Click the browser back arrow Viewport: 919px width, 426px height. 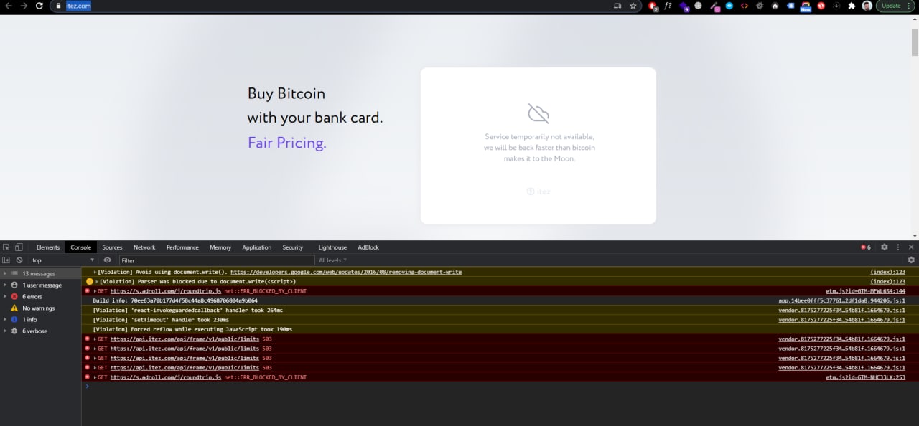pos(9,6)
